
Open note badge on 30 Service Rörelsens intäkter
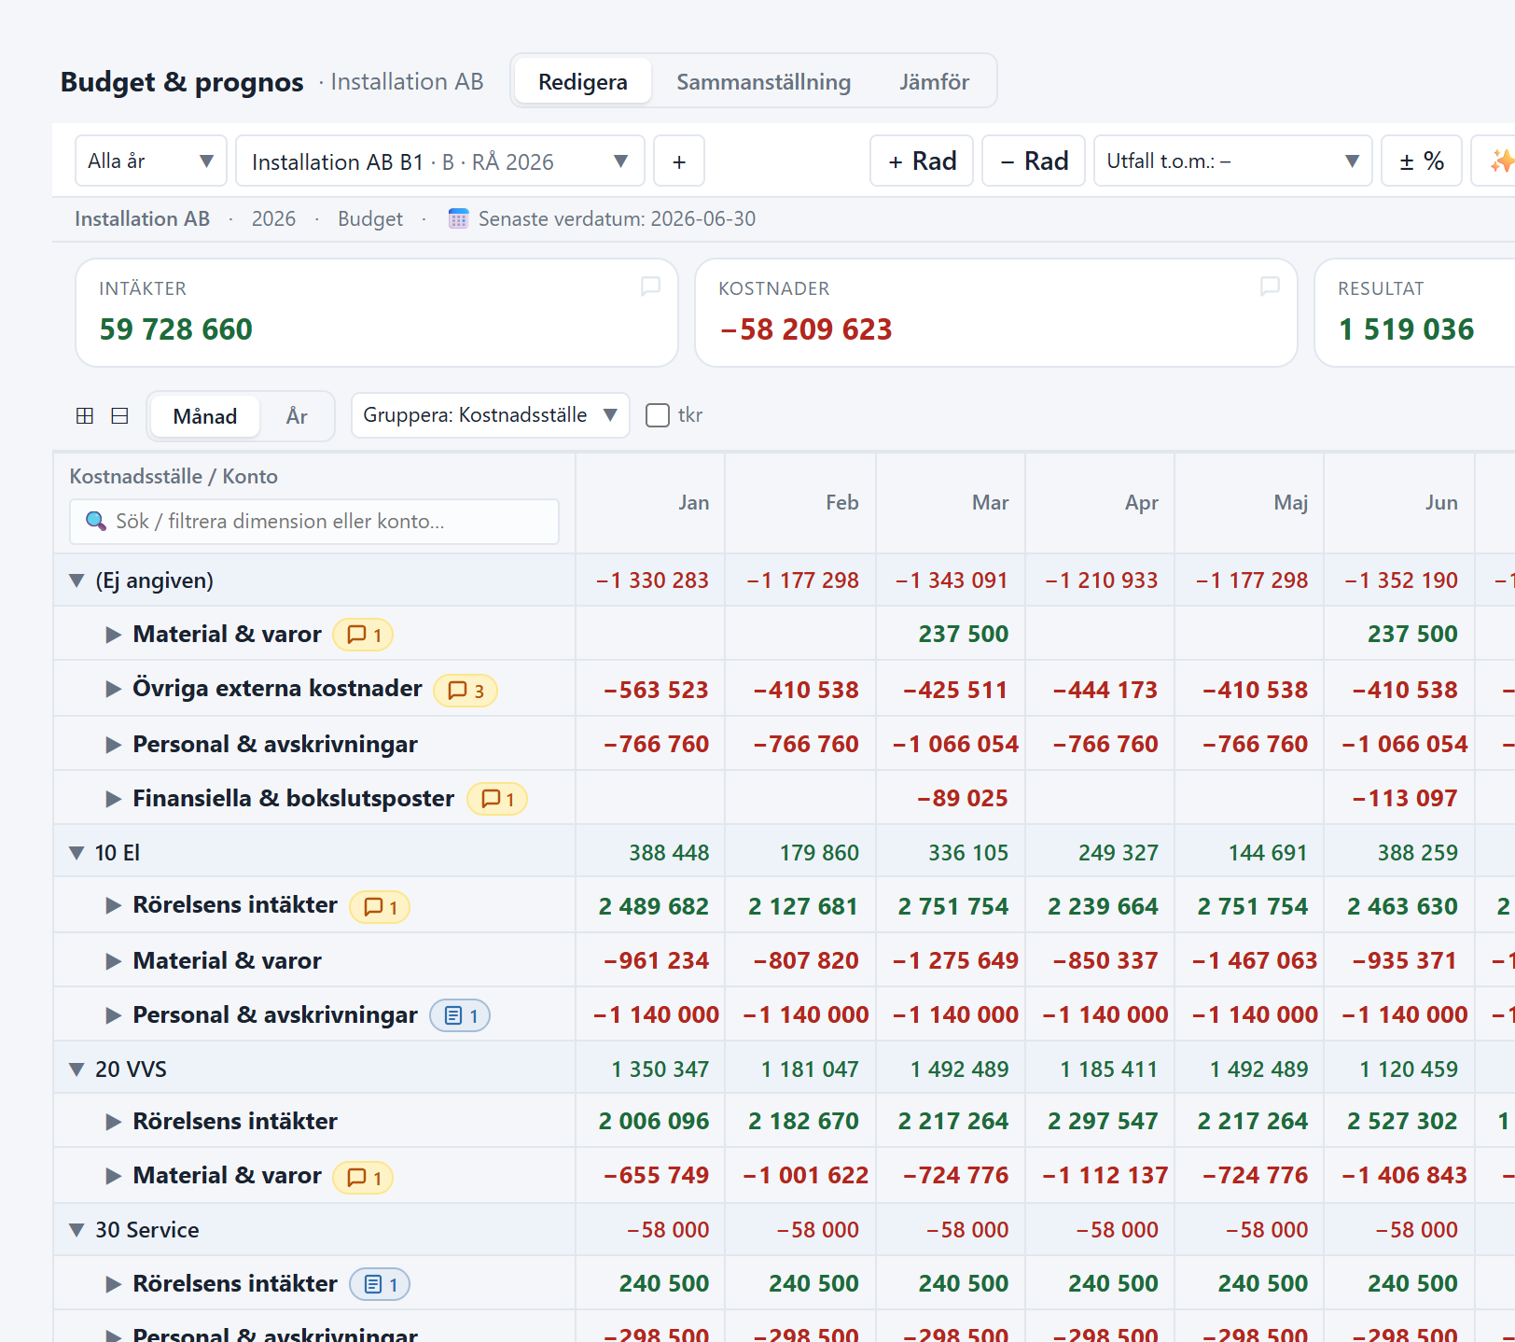coord(380,1285)
